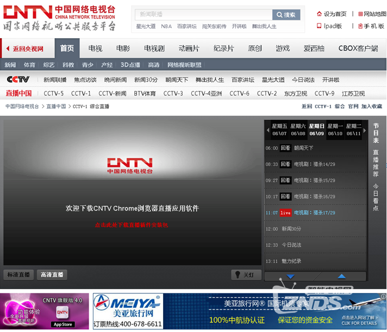Open the 电视 navigation tab
Image resolution: width=387 pixels, height=332 pixels.
pos(95,48)
